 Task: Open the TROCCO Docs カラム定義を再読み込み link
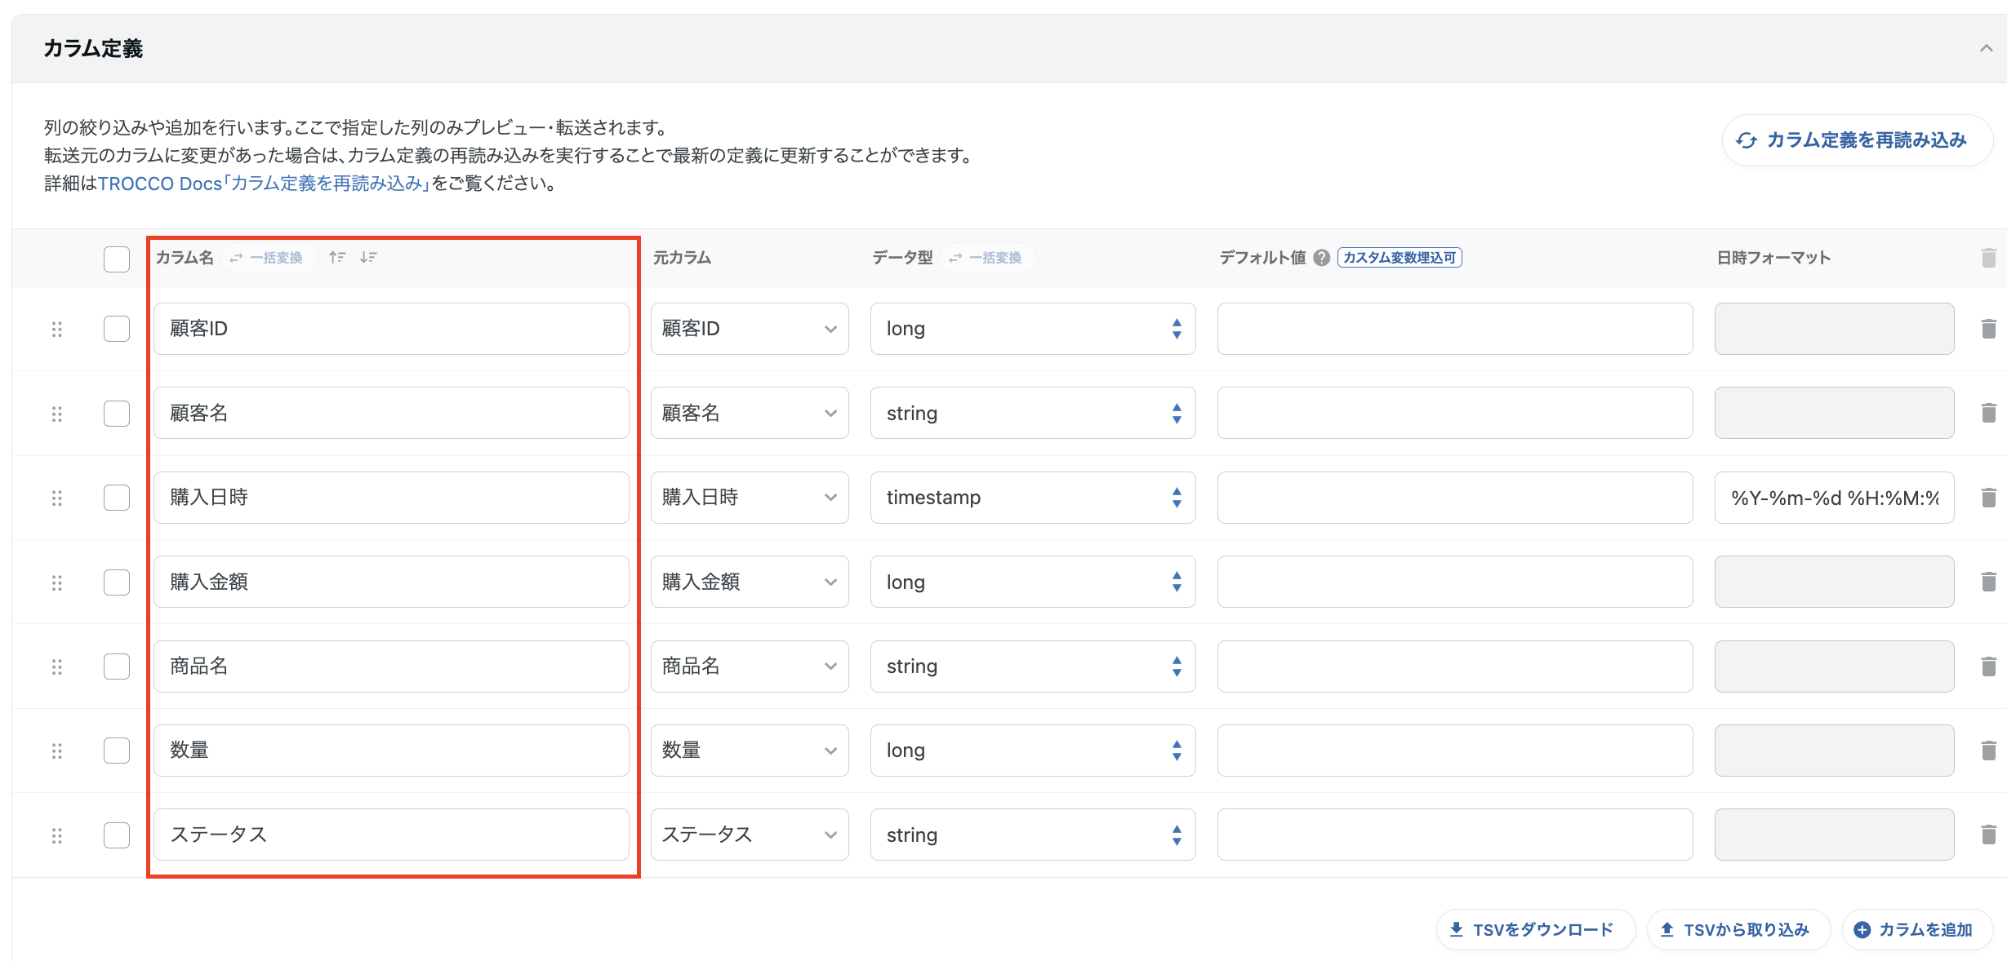pyautogui.click(x=264, y=184)
